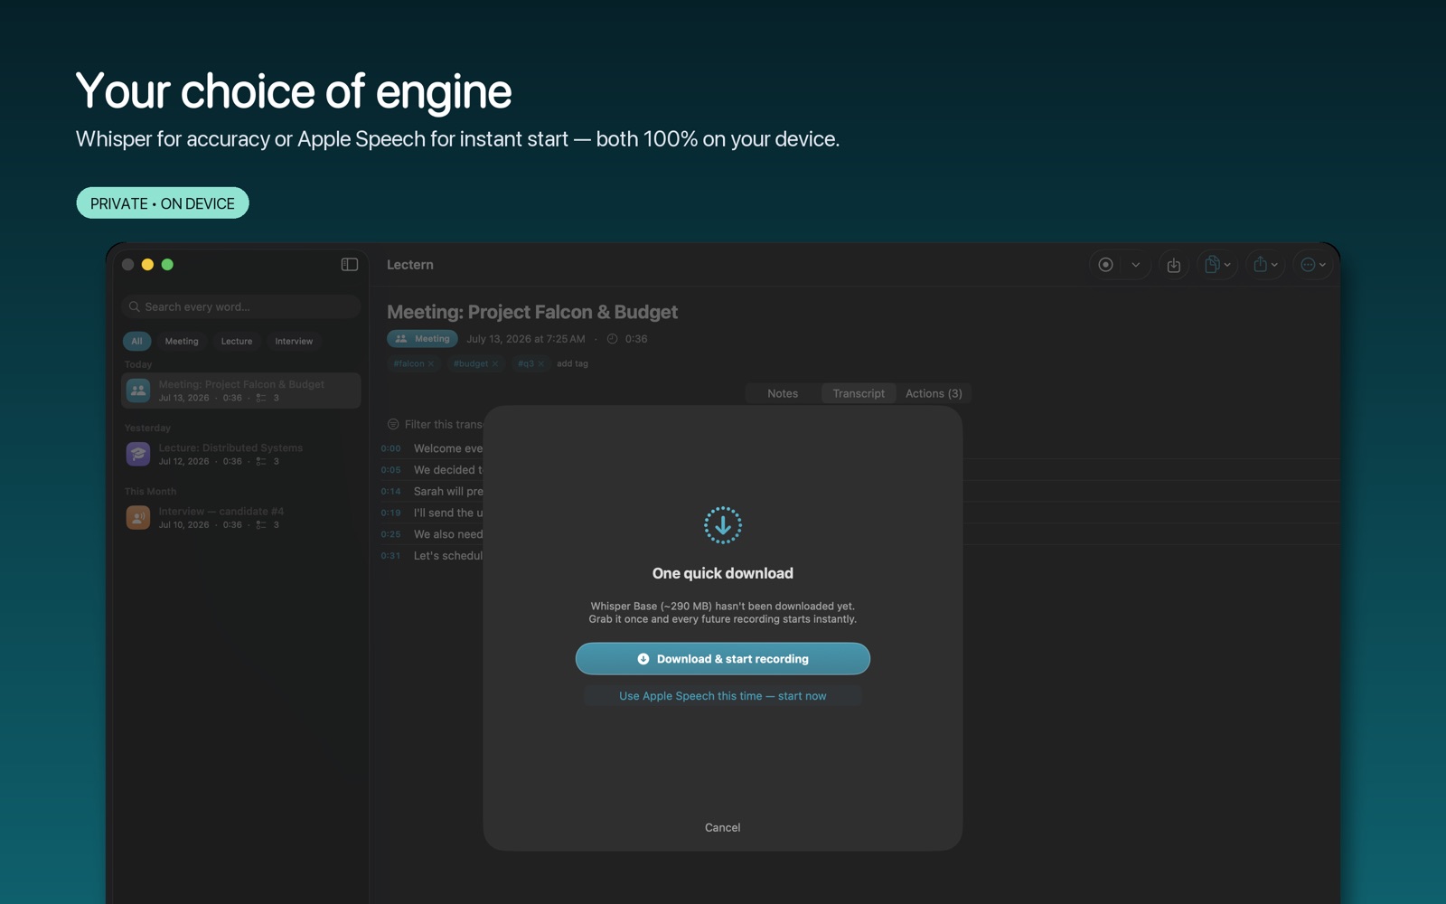Switch to the Actions (3) tab
This screenshot has height=904, width=1446.
click(934, 393)
